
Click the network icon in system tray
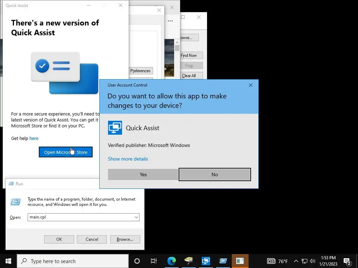point(305,261)
